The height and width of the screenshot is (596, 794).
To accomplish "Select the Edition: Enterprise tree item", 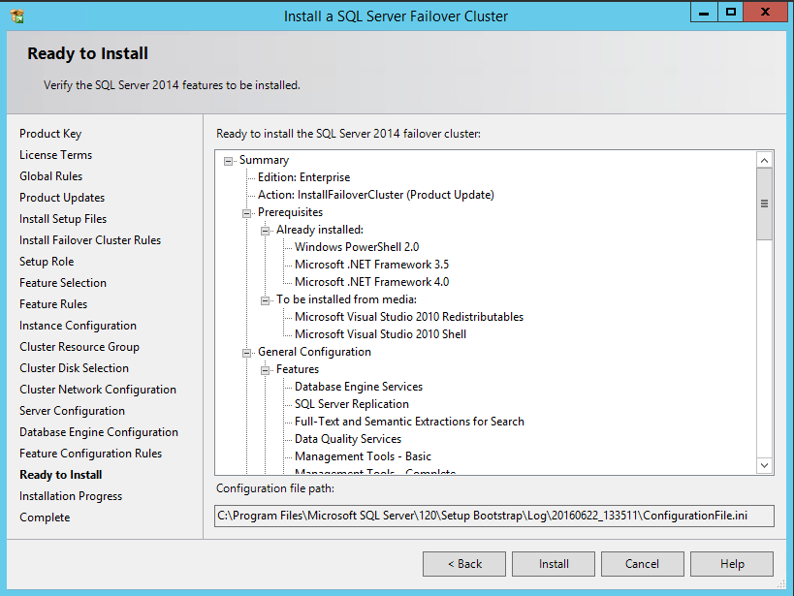I will click(303, 177).
